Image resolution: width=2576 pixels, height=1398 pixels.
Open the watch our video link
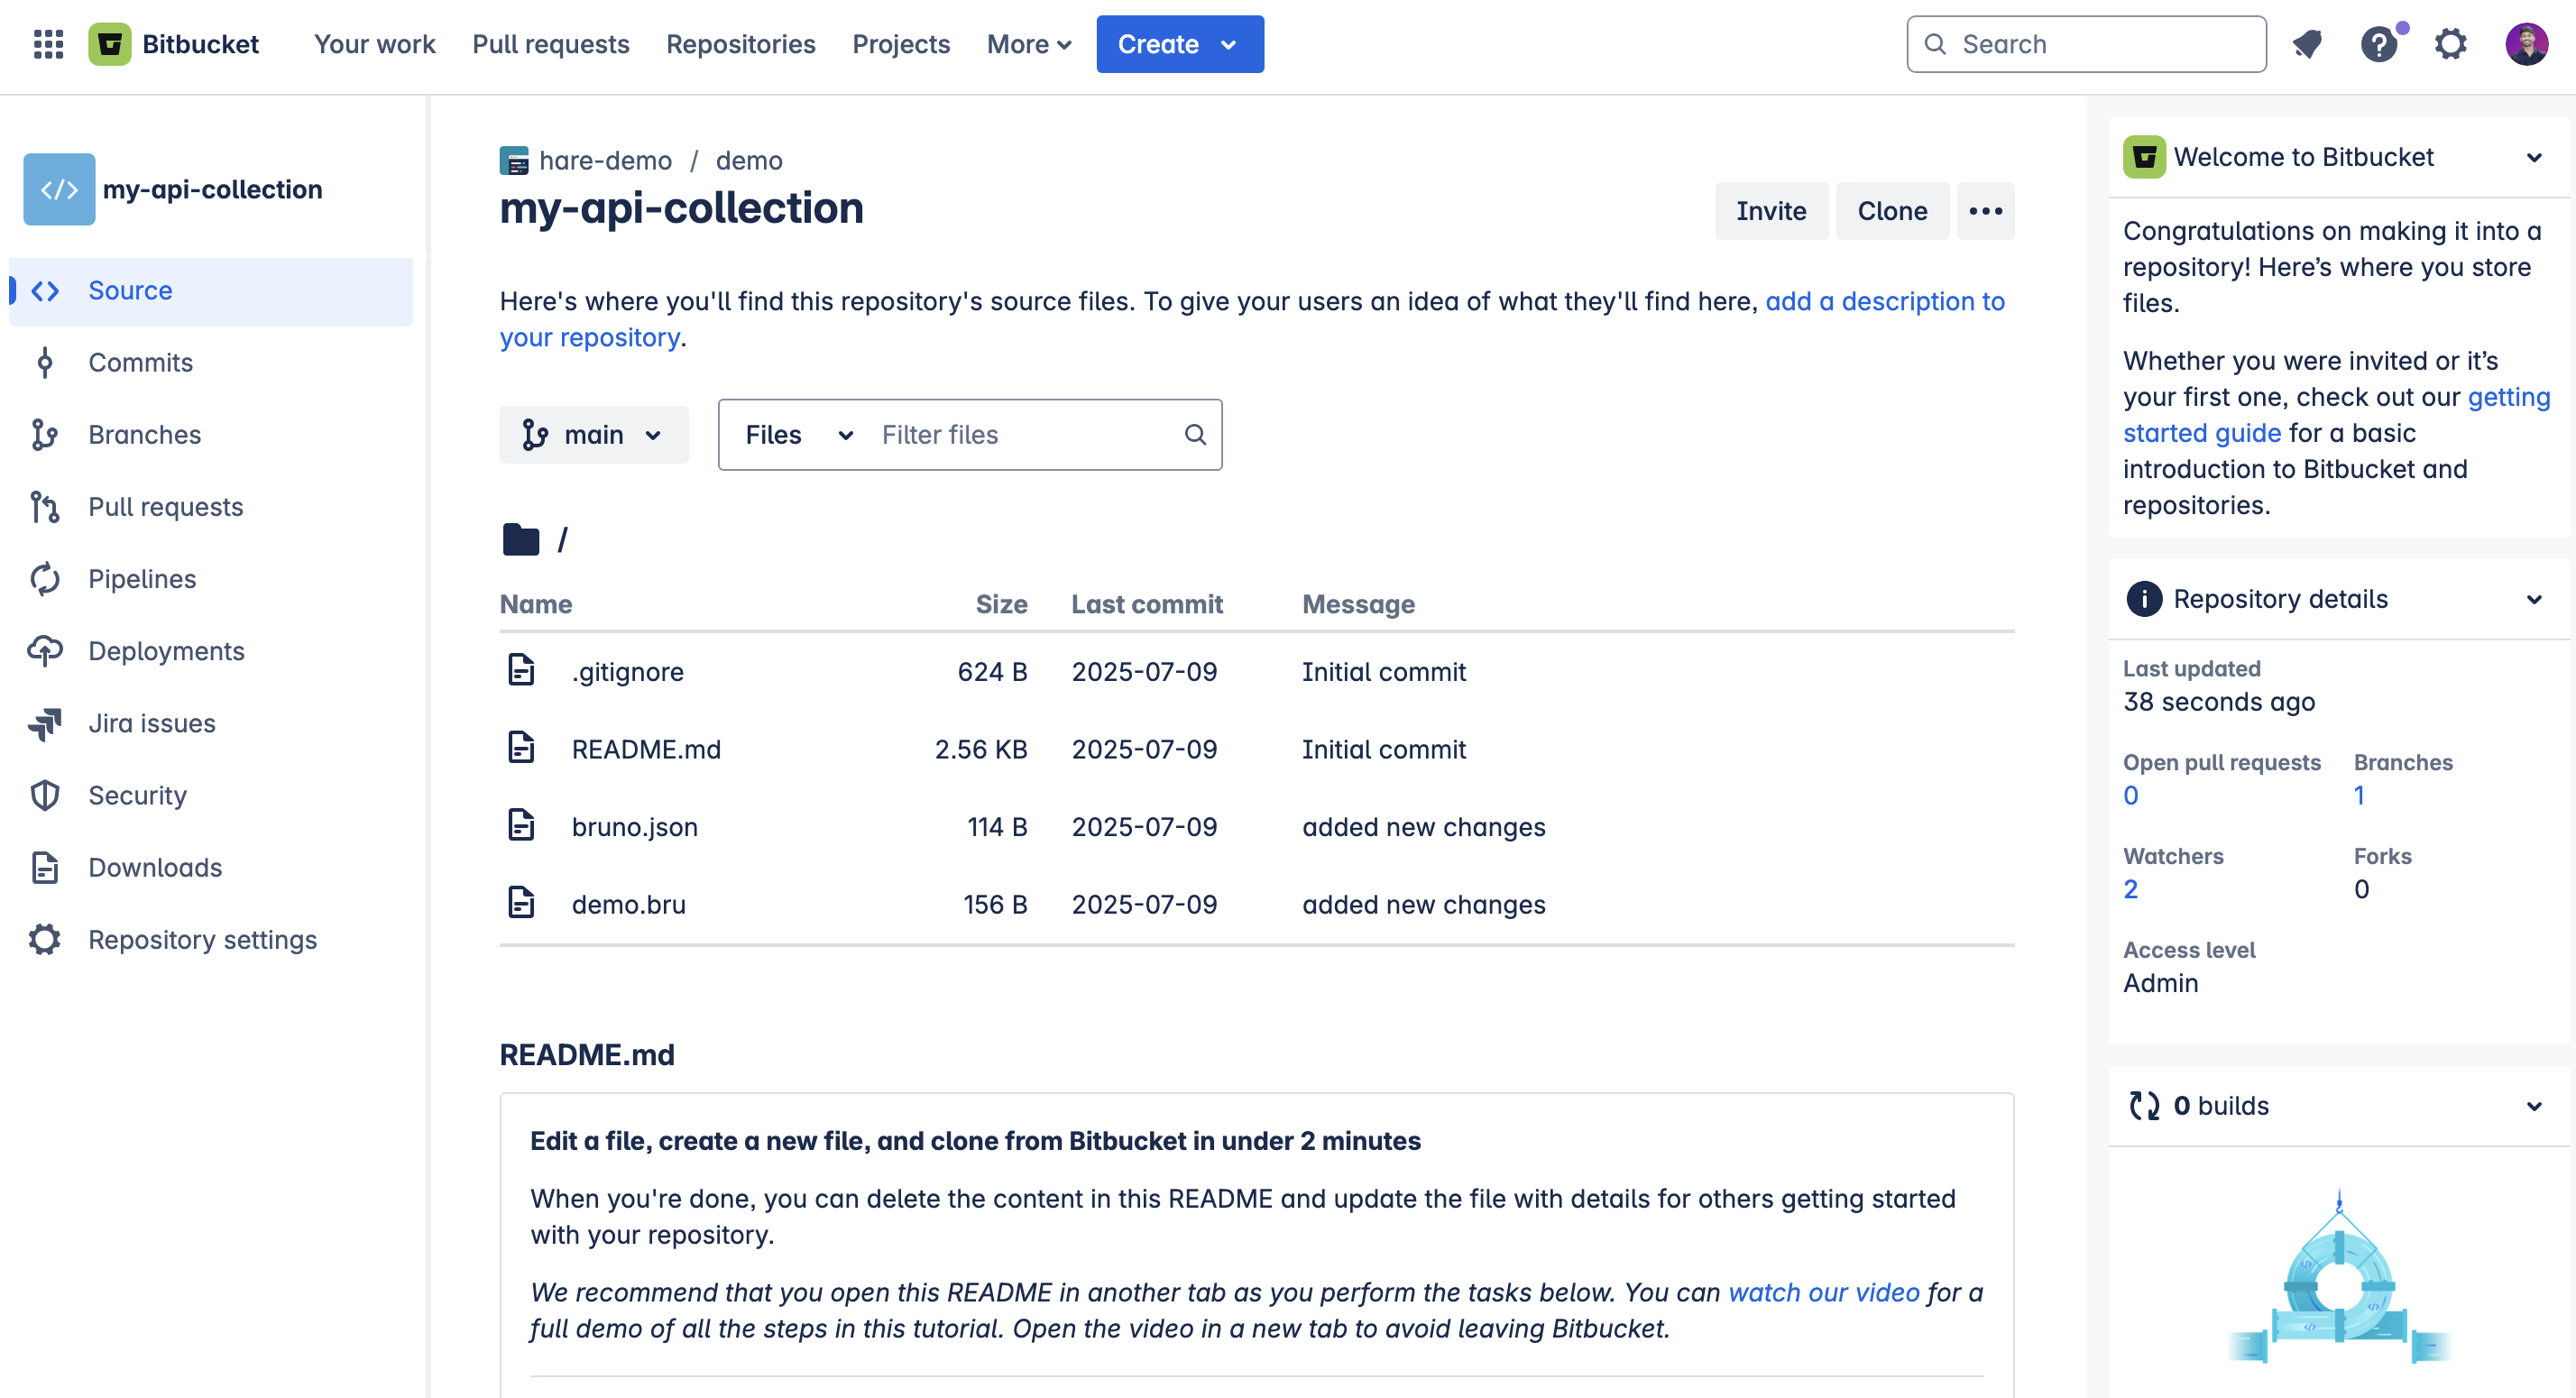point(1824,1292)
